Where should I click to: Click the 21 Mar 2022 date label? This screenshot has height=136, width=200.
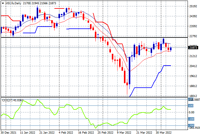[x=144, y=133]
